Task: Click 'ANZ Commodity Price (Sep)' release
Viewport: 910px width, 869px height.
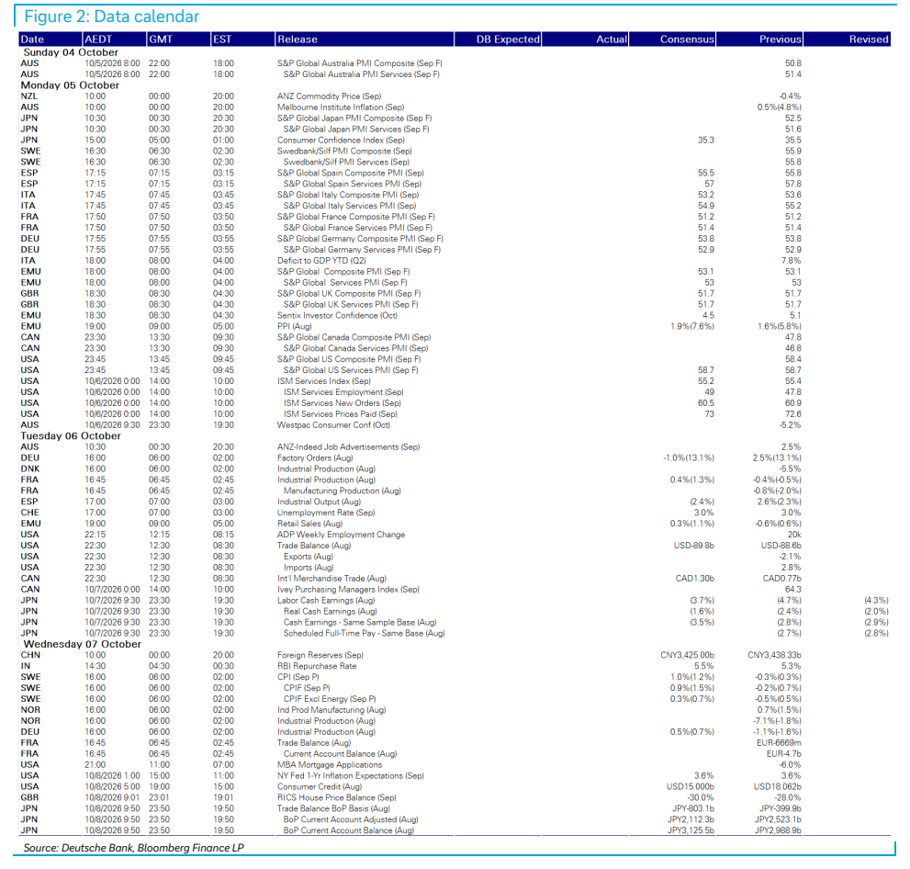Action: tap(329, 96)
